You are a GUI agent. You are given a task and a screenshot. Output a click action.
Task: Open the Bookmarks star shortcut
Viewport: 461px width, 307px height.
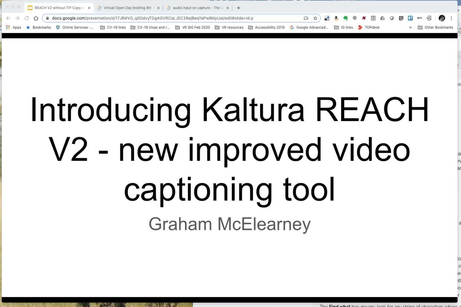click(x=38, y=27)
